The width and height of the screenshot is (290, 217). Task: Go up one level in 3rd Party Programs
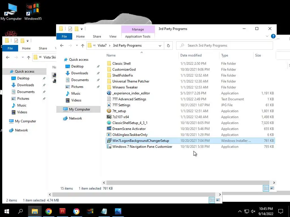coord(83,45)
